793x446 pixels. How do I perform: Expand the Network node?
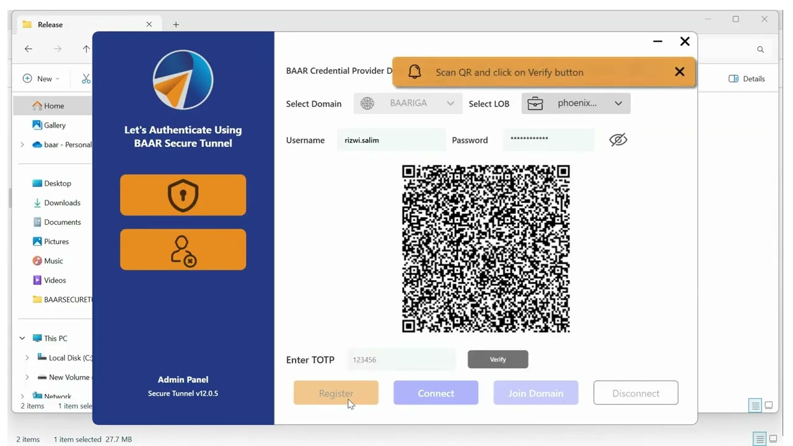[x=22, y=396]
